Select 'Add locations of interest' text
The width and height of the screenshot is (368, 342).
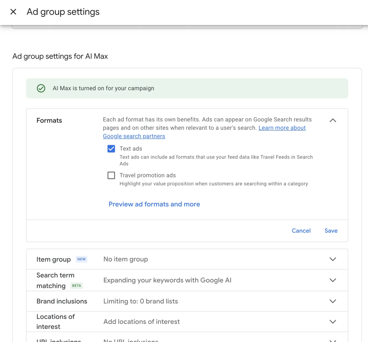point(141,322)
